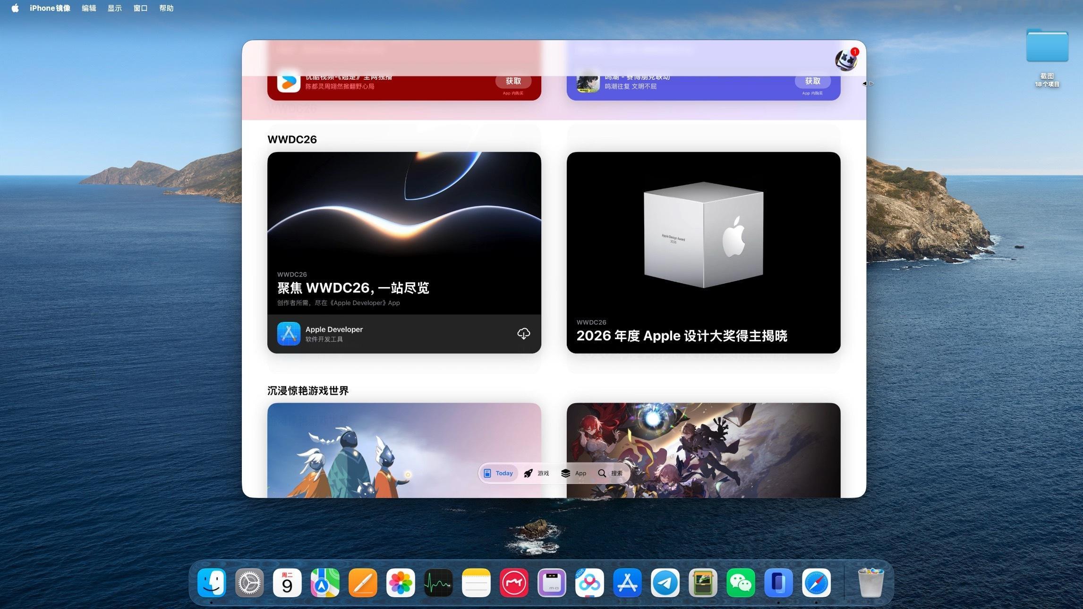Open the account profile avatar
Image resolution: width=1083 pixels, height=609 pixels.
pos(846,60)
